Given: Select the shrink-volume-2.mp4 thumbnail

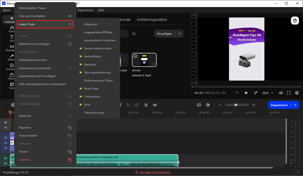Looking at the screenshot, I should (144, 60).
